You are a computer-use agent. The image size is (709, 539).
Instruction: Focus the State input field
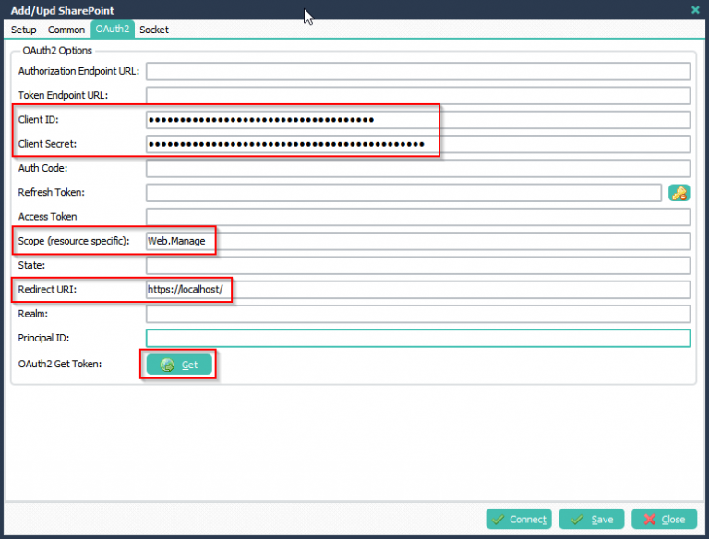(x=418, y=266)
